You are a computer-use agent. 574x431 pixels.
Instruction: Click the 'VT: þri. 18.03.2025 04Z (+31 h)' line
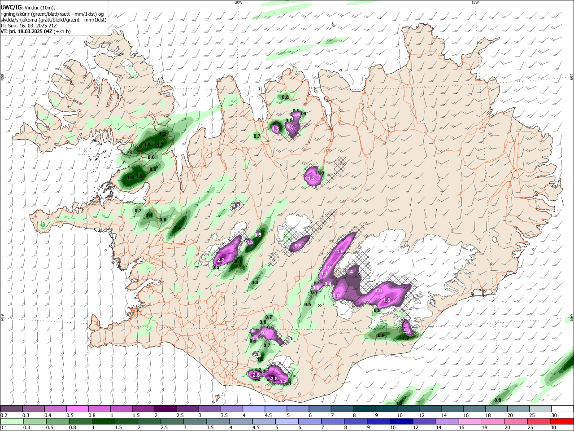tap(35, 31)
